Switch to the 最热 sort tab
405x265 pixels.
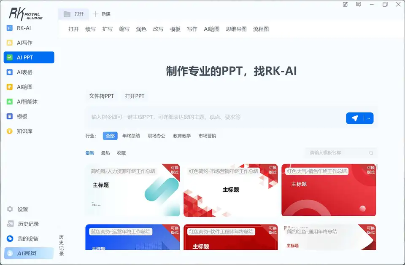tap(105, 153)
